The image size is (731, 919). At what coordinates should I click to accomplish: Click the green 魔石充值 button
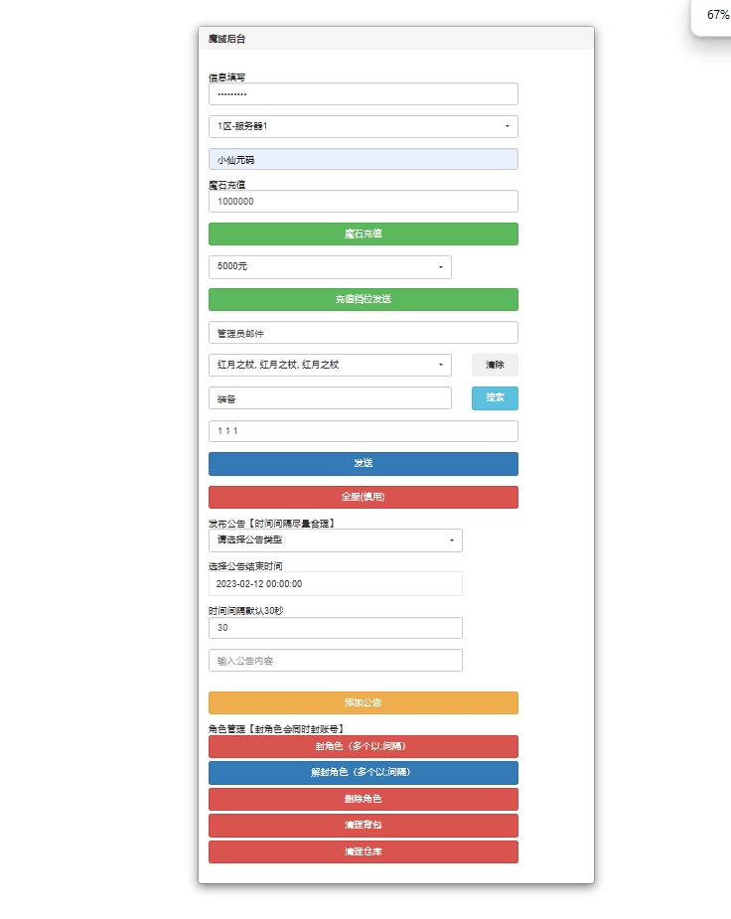tap(364, 233)
